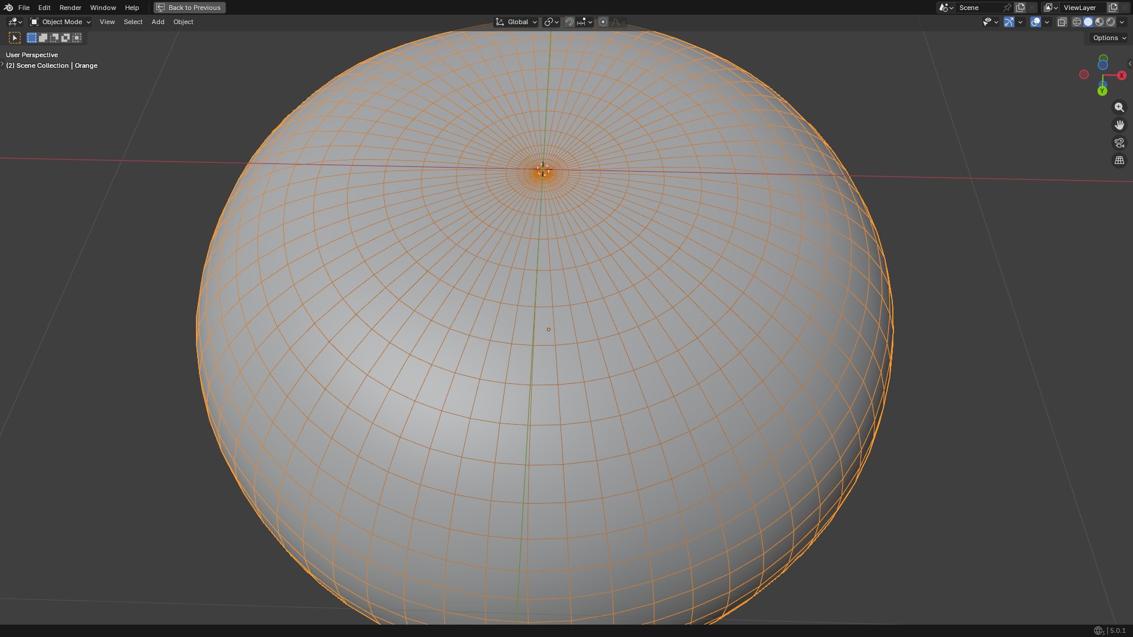
Task: Switch to Wireframe viewport shading
Action: [1077, 22]
